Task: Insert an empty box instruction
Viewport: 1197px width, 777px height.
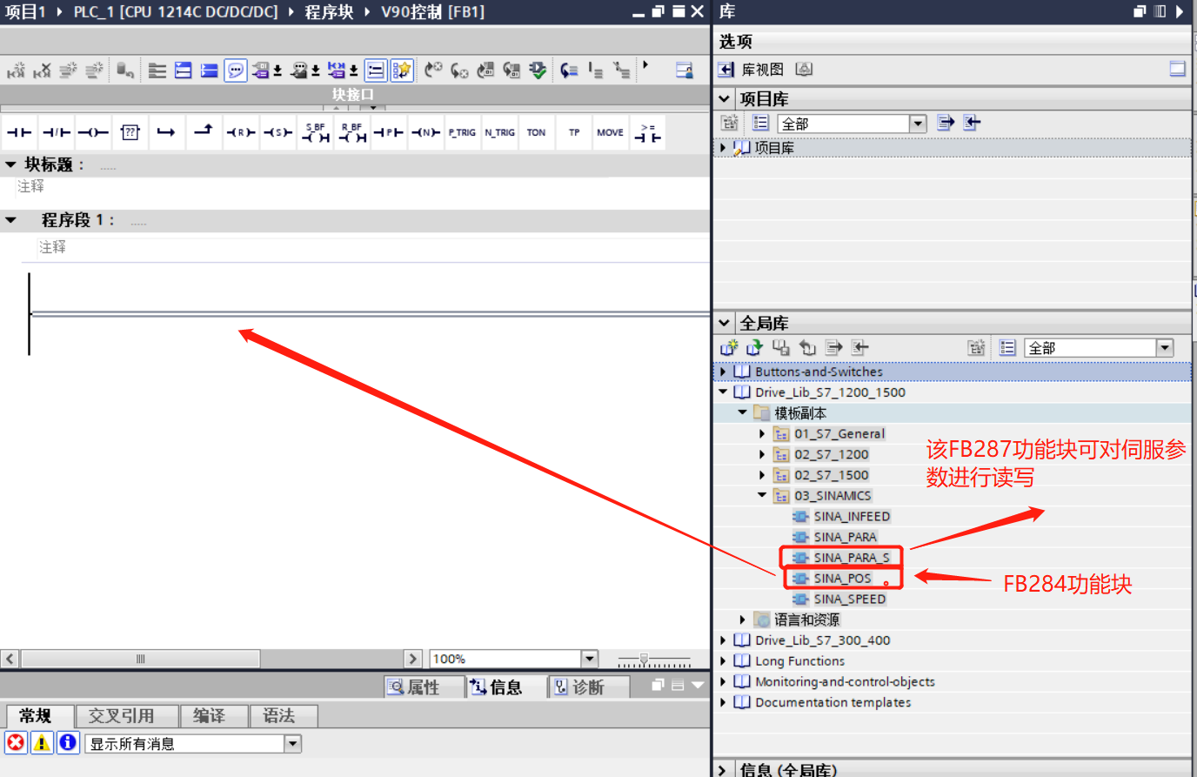Action: pyautogui.click(x=130, y=132)
